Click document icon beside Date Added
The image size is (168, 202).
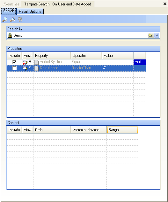[37, 68]
